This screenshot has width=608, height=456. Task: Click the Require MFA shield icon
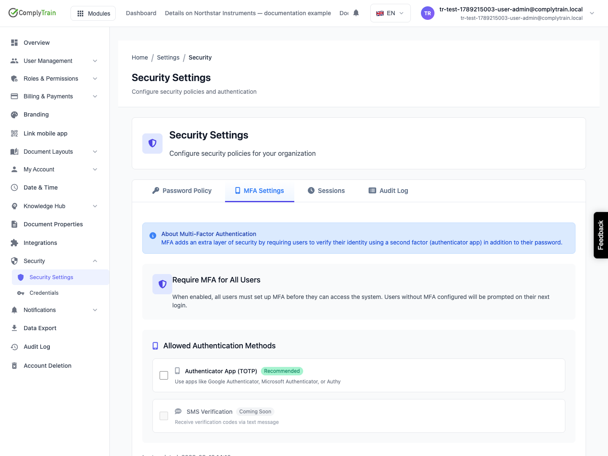pyautogui.click(x=162, y=284)
